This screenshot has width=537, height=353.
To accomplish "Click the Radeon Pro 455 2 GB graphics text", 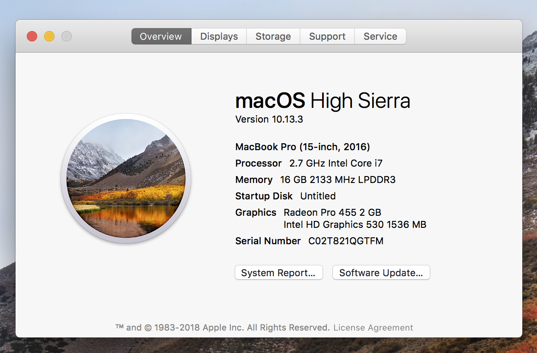I will [x=332, y=213].
